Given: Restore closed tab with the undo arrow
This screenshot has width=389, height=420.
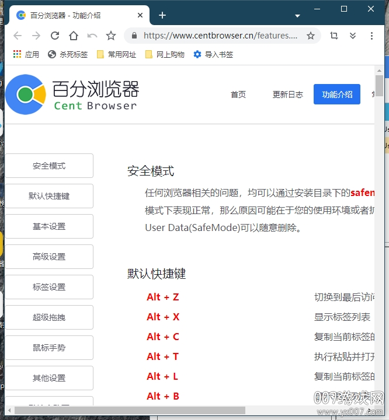Looking at the screenshot, I should coord(92,36).
